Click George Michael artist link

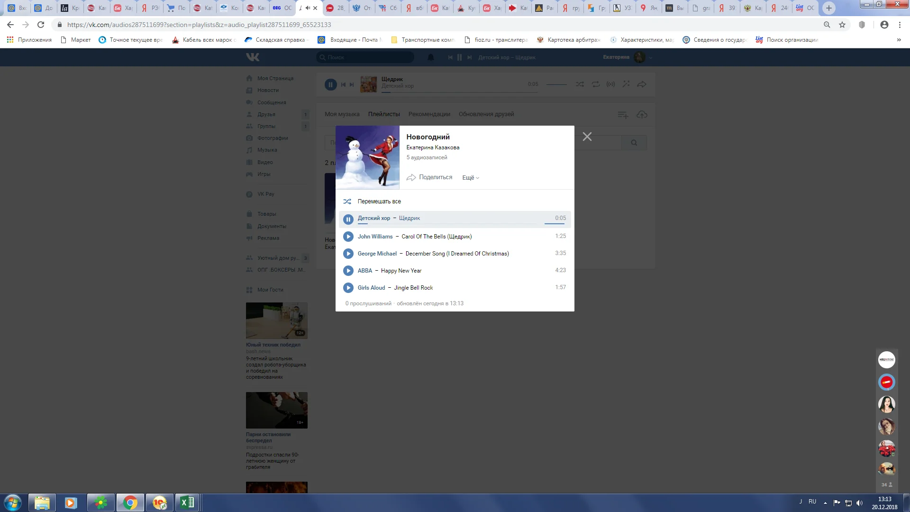coord(377,254)
